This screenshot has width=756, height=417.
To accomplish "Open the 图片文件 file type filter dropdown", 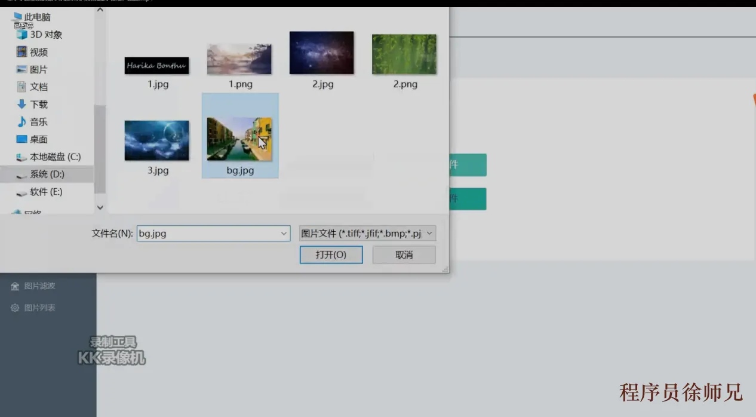I will pyautogui.click(x=367, y=234).
